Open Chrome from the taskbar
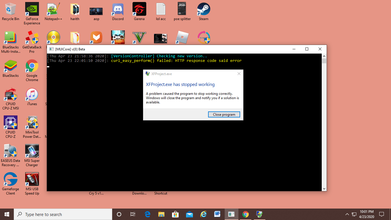Screen dimensions: 391x220 point(245,214)
